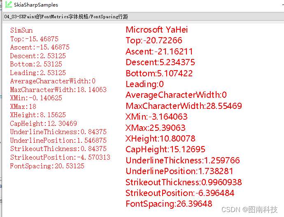Select SimSun Top:-15.46875 line

(34, 39)
